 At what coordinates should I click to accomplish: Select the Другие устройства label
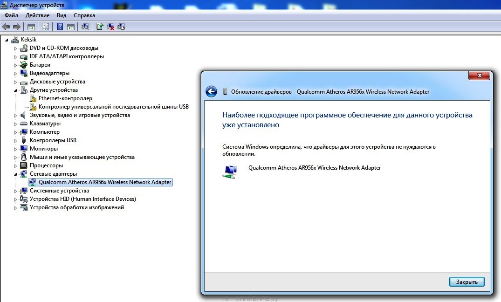coord(53,90)
